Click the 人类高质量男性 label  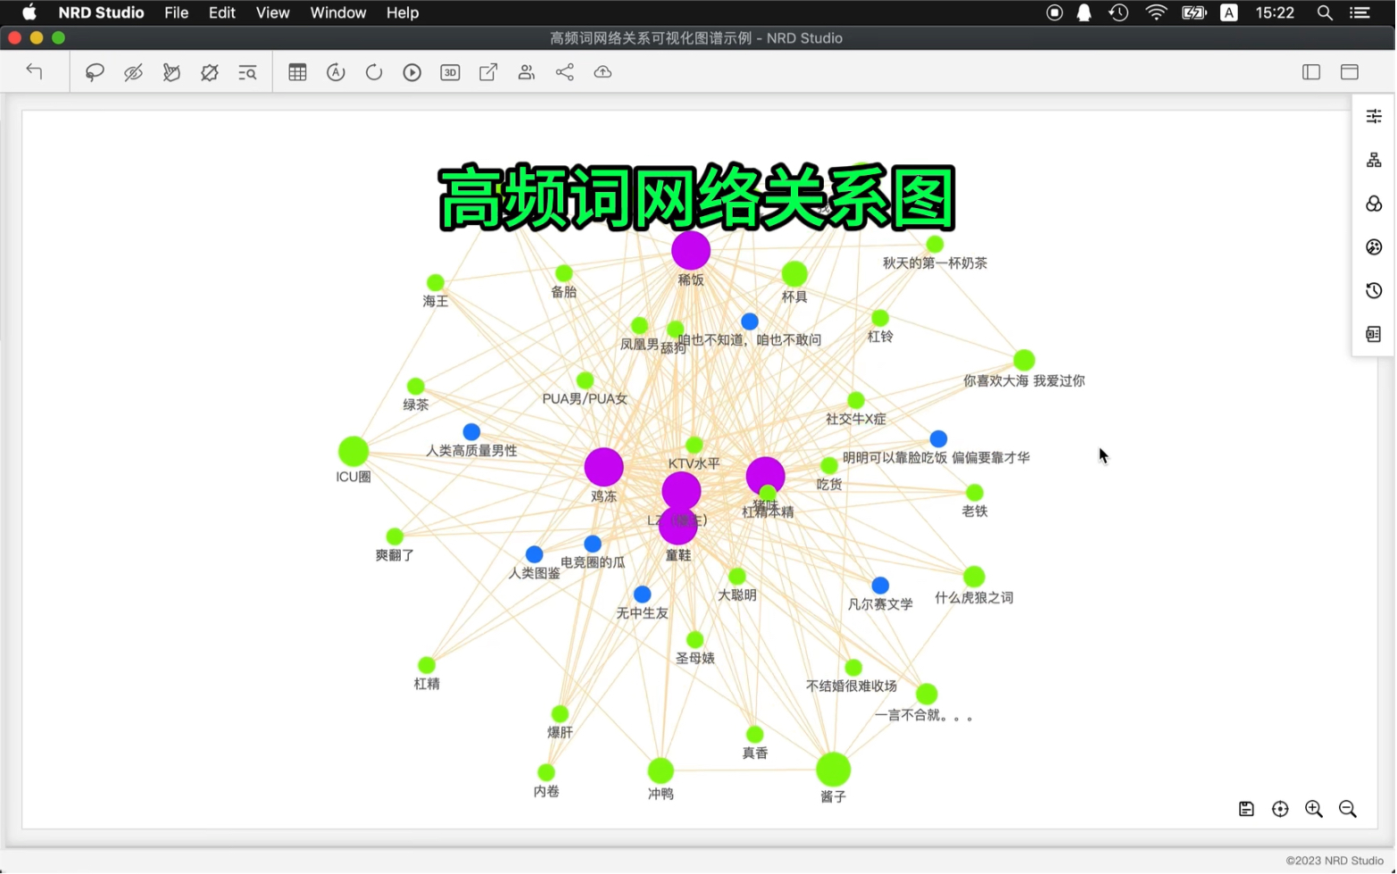[x=471, y=452]
